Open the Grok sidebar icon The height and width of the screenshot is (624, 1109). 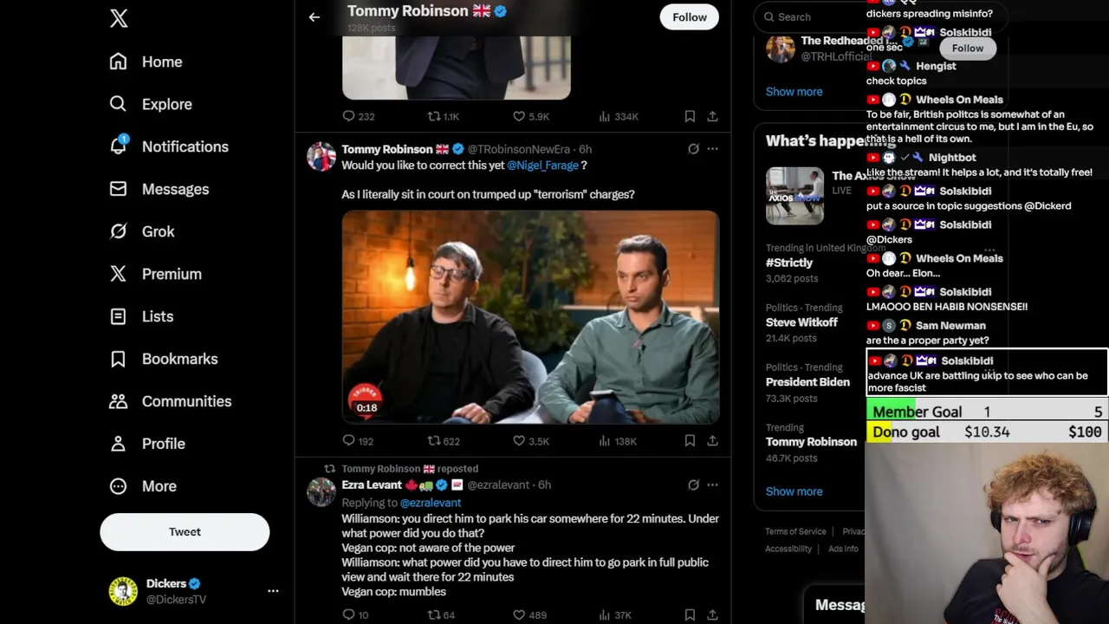point(119,231)
